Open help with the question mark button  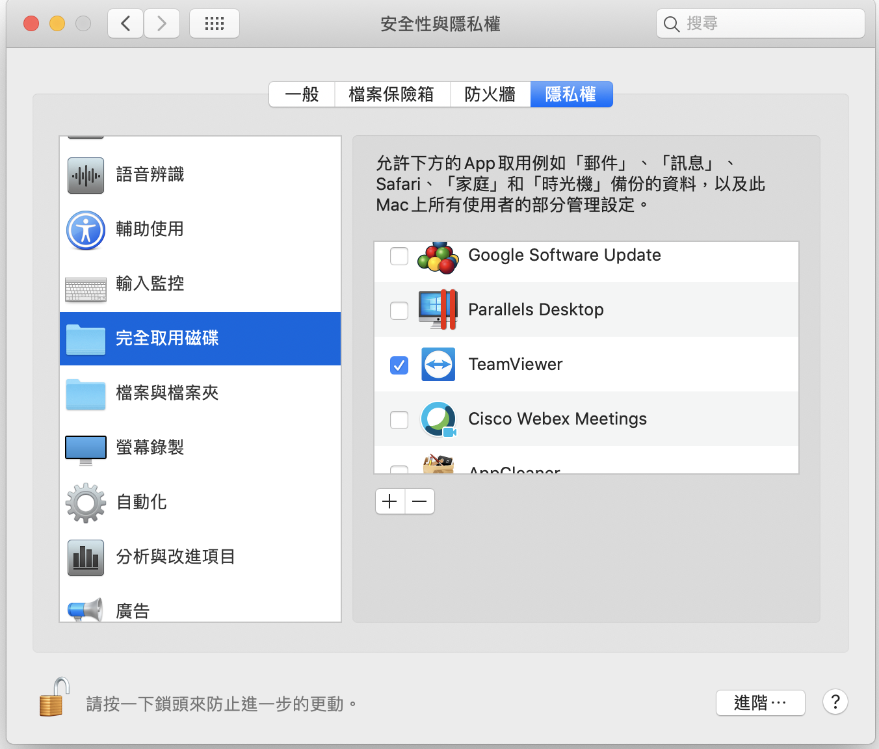point(835,702)
